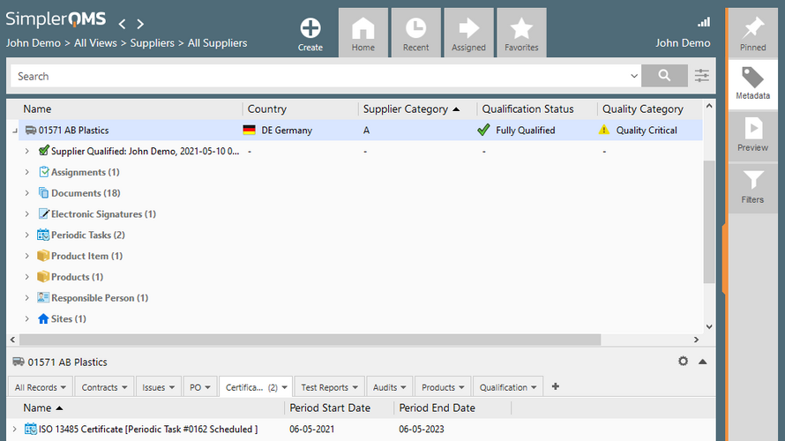Screen dimensions: 785x441
Task: Expand the Documents (18) node
Action: point(27,193)
